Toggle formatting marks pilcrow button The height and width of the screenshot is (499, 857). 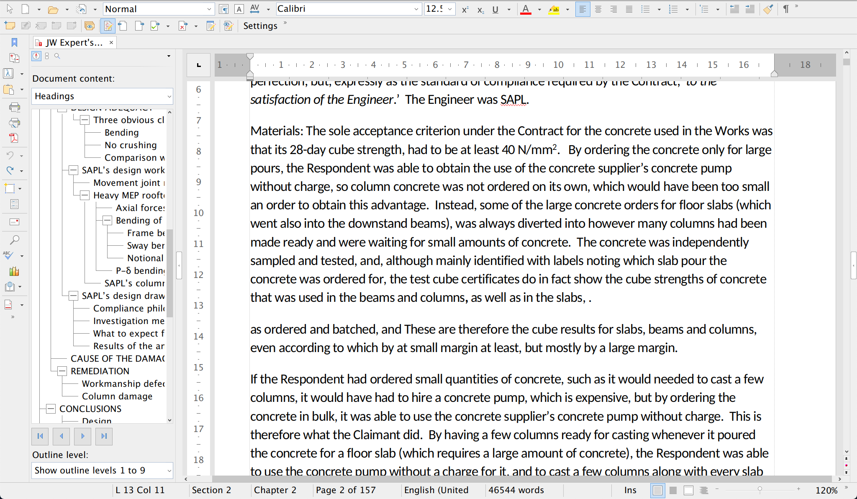tap(786, 9)
